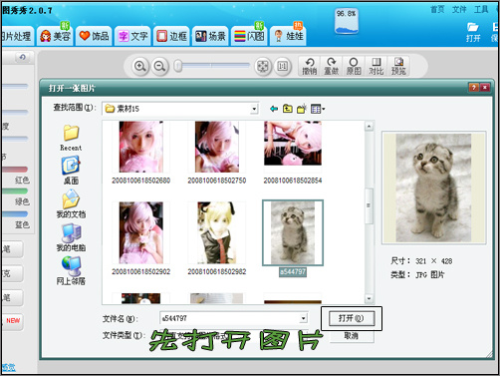Click the up one folder level icon
This screenshot has width=500, height=376.
[x=288, y=109]
